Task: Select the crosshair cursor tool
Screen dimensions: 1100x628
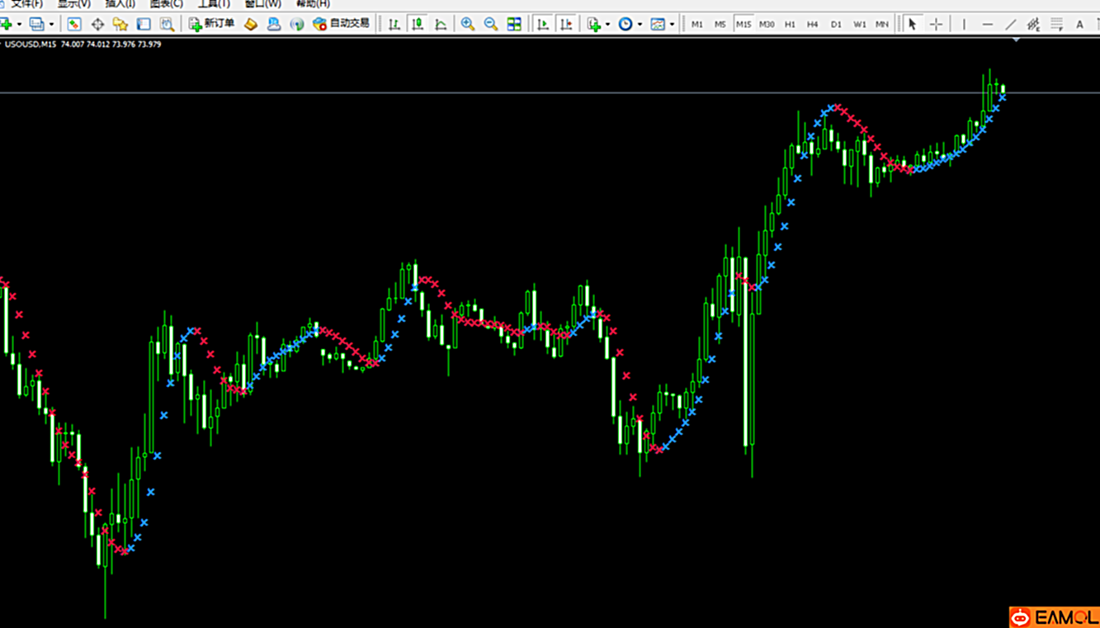Action: point(936,24)
